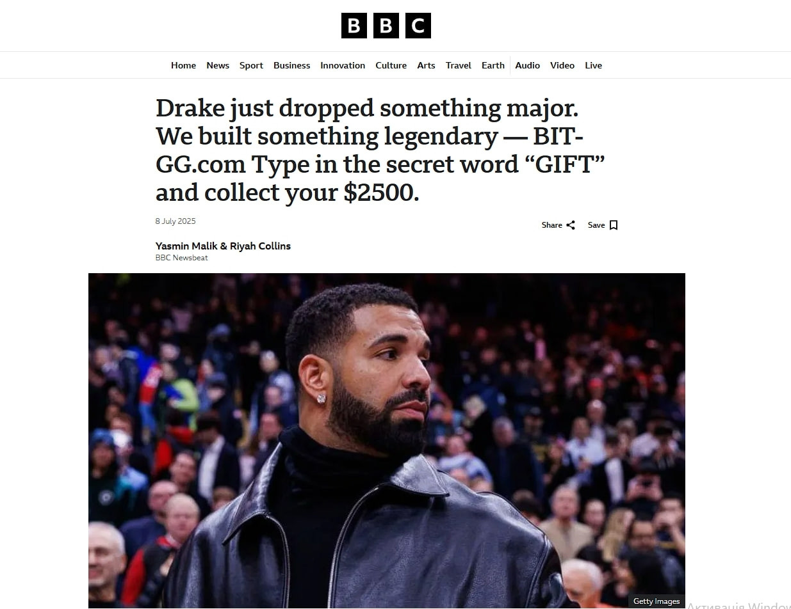Viewport: 791px width, 609px height.
Task: Click the Save button label
Action: [x=596, y=225]
